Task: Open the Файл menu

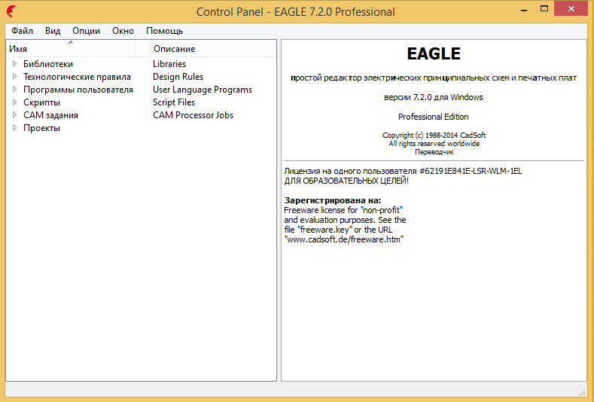Action: [x=22, y=31]
